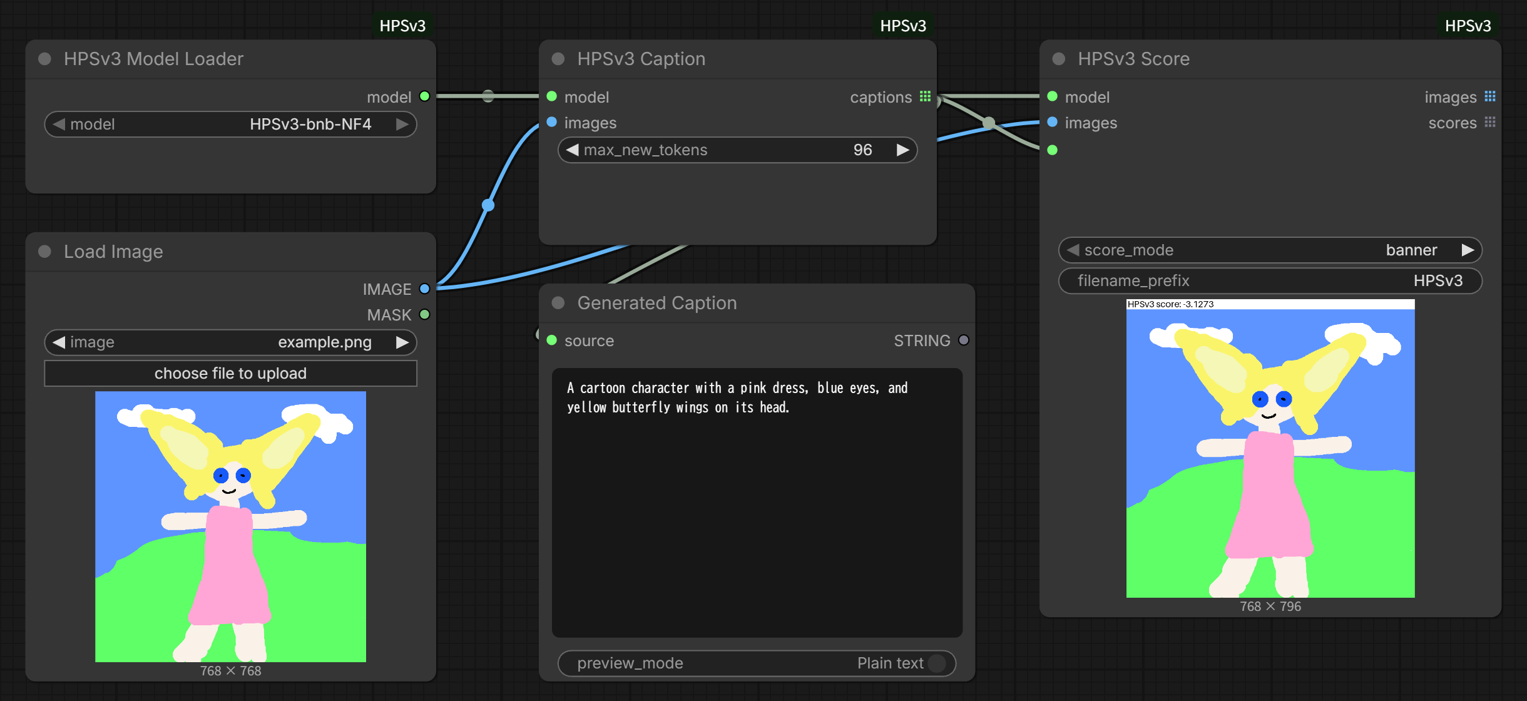Click choose file to upload button
Screen dimensions: 1527x701
[230, 373]
